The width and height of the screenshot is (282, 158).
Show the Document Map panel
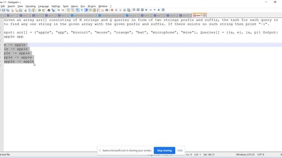pos(94,10)
